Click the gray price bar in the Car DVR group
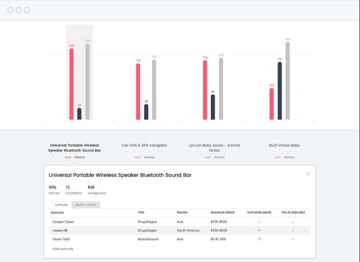Screen dimensions: 360x262 click(154, 90)
